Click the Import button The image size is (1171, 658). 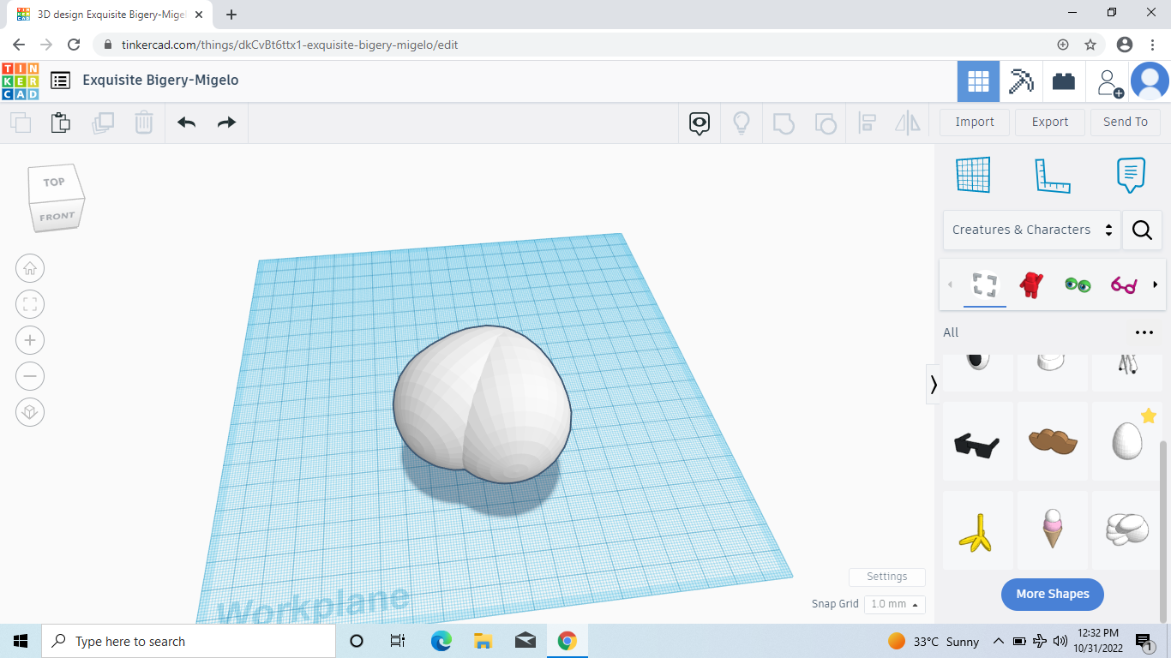[x=974, y=122]
